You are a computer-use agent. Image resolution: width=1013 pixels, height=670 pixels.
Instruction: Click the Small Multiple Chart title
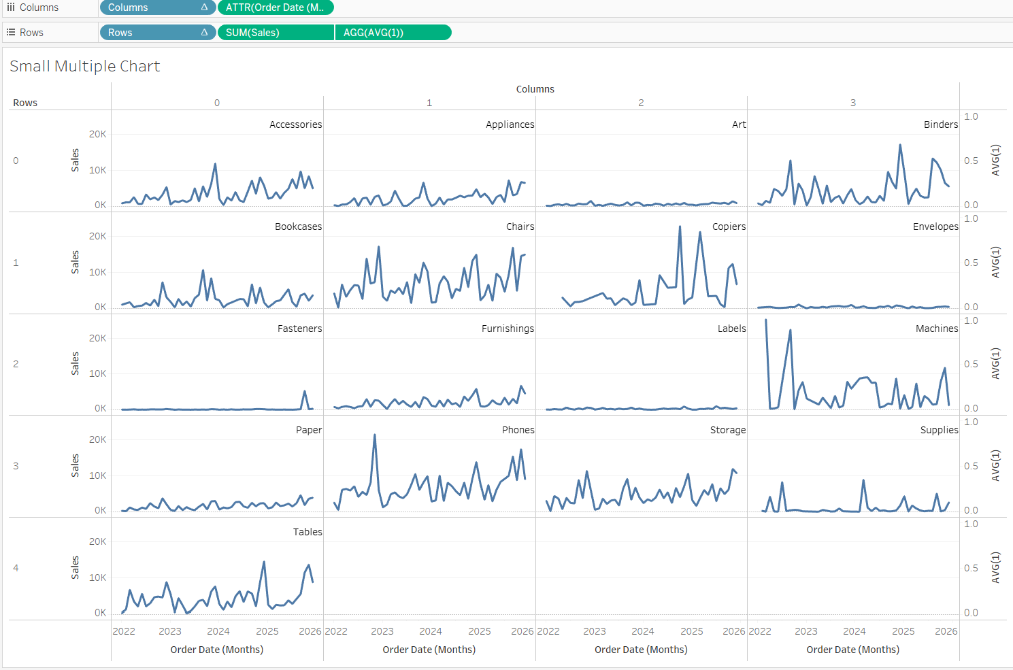click(85, 66)
